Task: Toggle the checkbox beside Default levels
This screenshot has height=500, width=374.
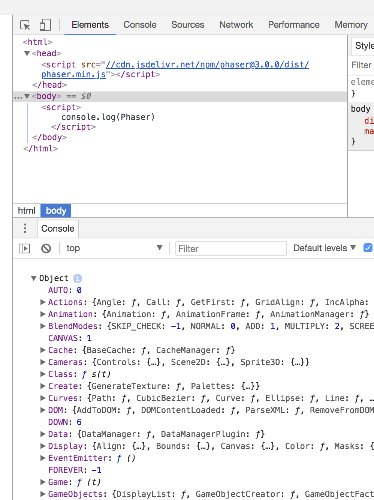Action: [368, 248]
